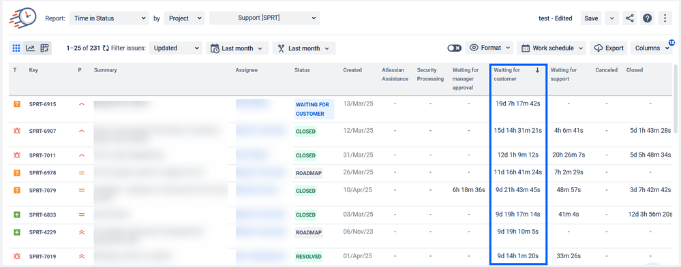Click the question type icon for SPRT-7079
This screenshot has height=267, width=681.
coord(17,190)
